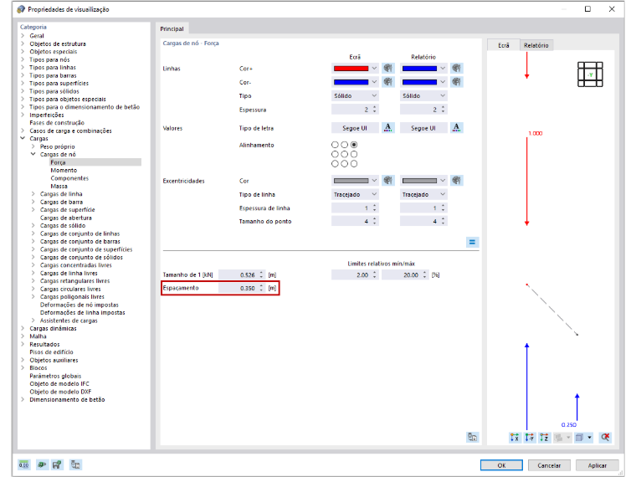This screenshot has height=477, width=636.
Task: Select Momento under Cargas de nó
Action: 64,170
